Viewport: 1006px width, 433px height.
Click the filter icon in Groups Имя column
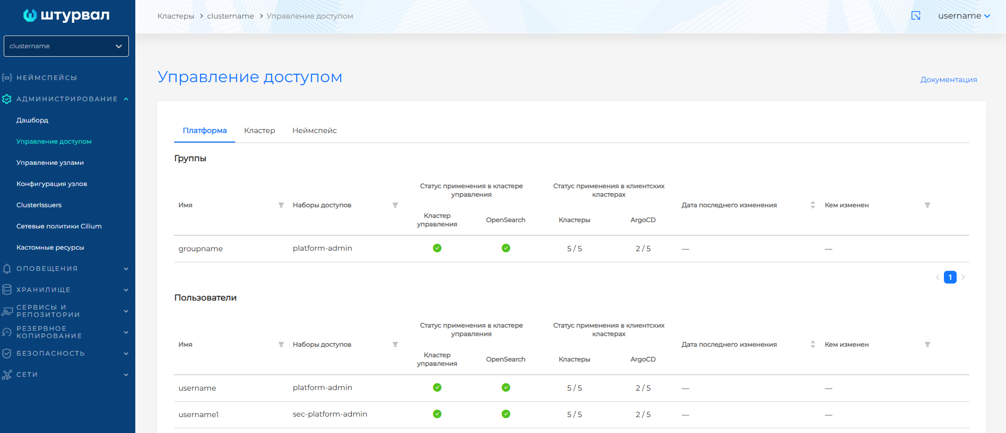click(x=281, y=205)
